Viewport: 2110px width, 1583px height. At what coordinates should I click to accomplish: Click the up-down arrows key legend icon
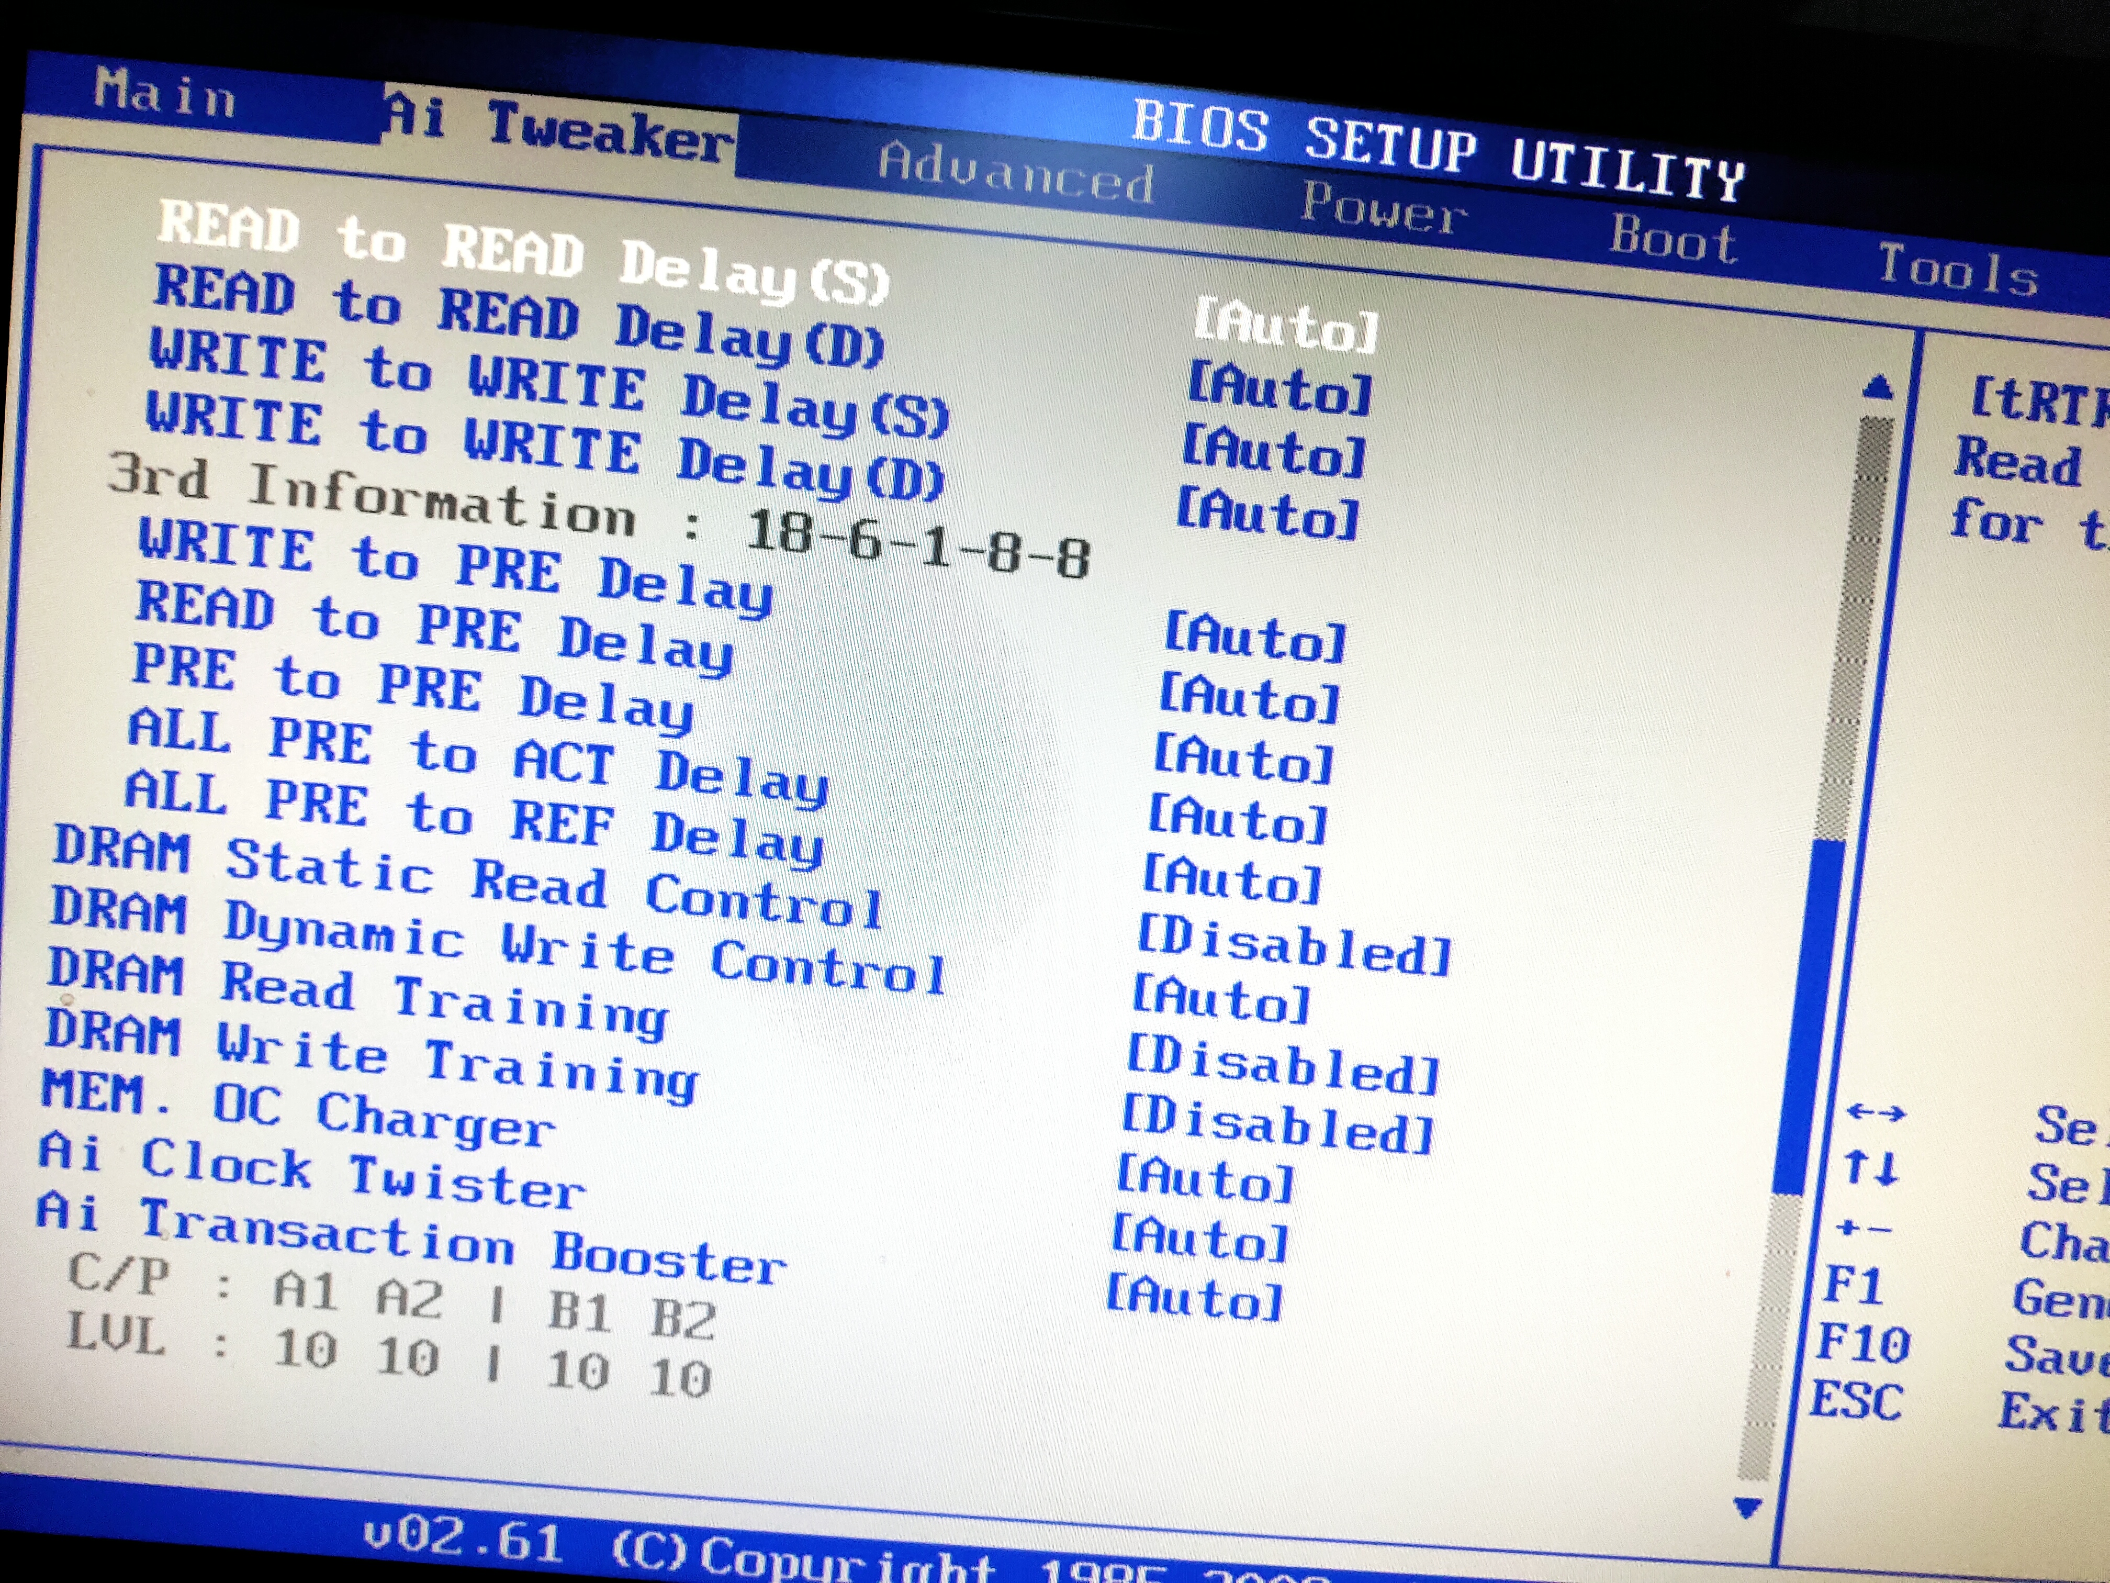click(1870, 1168)
